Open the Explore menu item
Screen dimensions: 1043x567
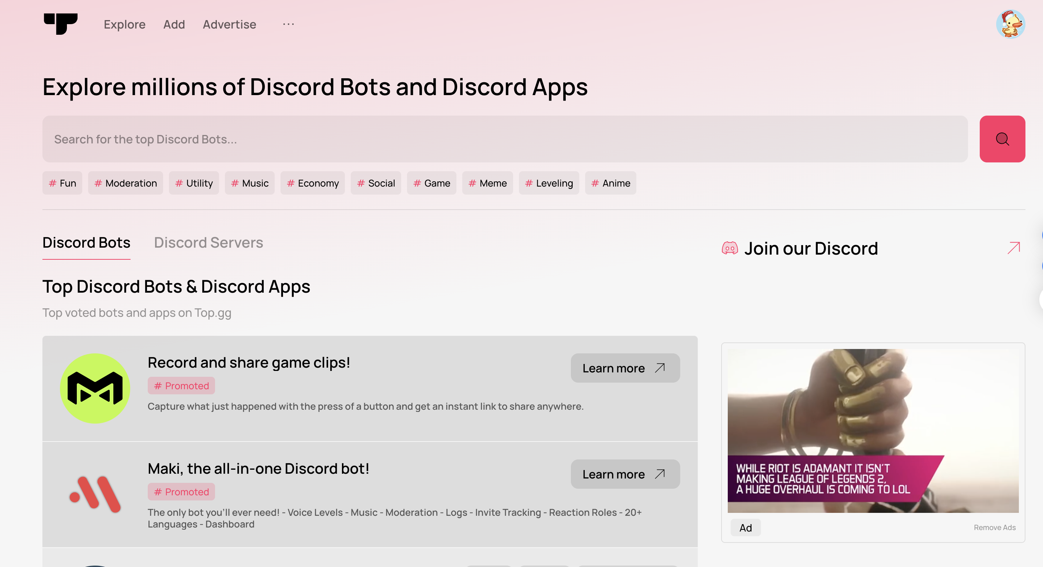click(124, 24)
